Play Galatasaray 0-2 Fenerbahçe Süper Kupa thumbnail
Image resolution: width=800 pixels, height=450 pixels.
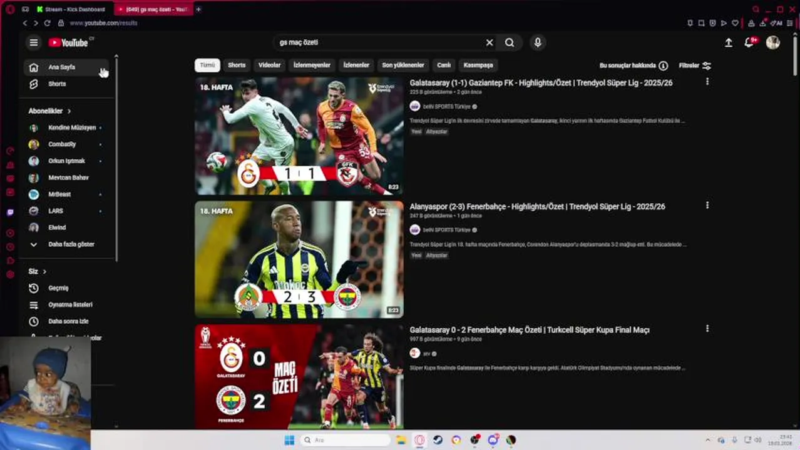pos(299,377)
